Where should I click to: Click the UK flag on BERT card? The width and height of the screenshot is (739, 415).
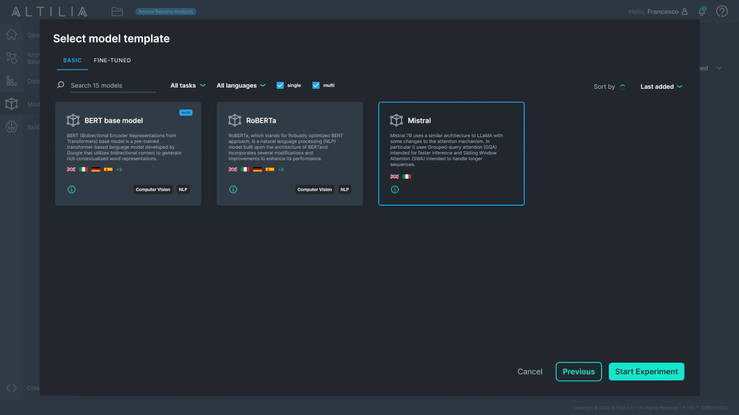(x=71, y=169)
